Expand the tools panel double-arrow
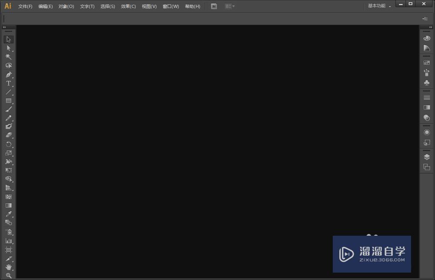Viewport: 435px width, 280px height. [4, 27]
